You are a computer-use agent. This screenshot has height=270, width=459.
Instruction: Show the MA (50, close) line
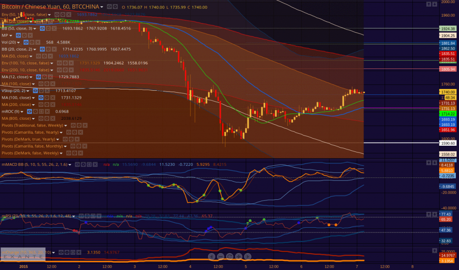coord(38,56)
